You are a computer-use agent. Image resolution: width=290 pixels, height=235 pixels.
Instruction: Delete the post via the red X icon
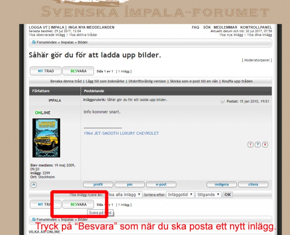[x=265, y=144]
